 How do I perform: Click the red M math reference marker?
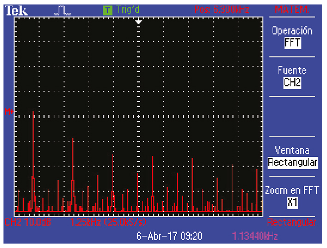point(8,112)
